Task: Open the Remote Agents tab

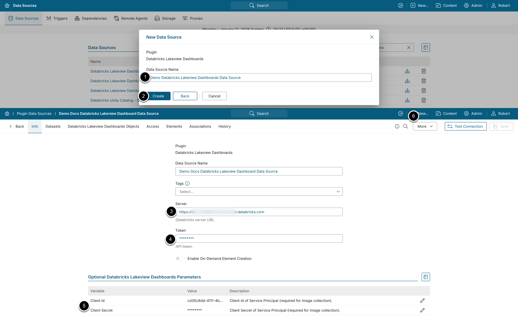Action: (x=131, y=18)
